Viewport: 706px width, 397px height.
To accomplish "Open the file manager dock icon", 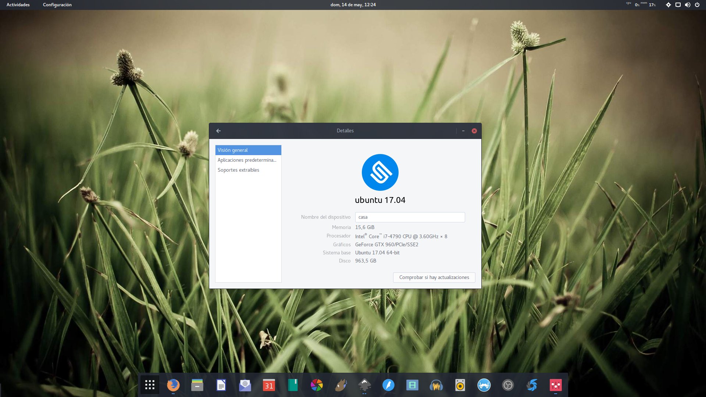I will coord(197,385).
